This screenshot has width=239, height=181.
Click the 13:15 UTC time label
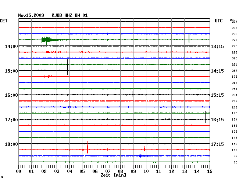coord(217,46)
